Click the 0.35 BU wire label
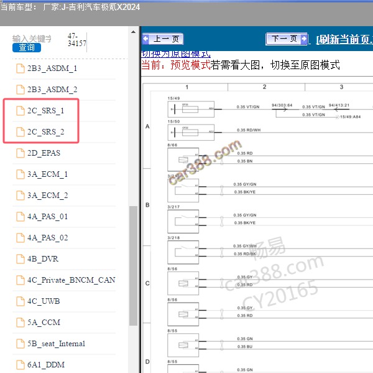Image resolution: width=373 pixels, height=373 pixels. [245, 347]
